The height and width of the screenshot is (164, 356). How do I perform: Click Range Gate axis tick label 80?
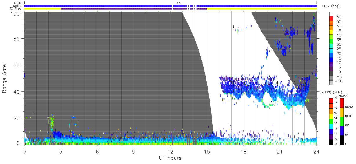click(17, 38)
